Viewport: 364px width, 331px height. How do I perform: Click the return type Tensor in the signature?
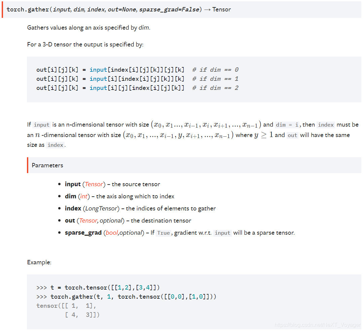point(221,9)
